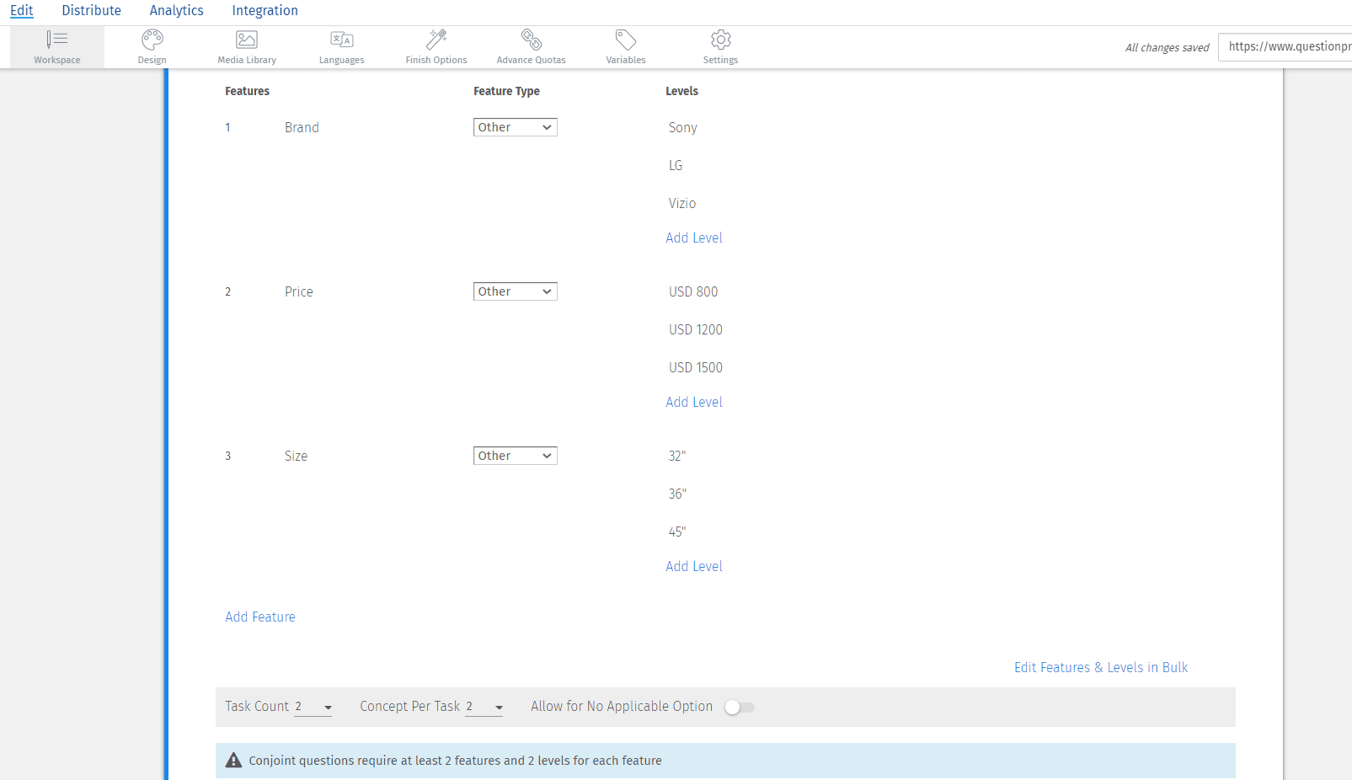The height and width of the screenshot is (780, 1352).
Task: Click Add Level under Brand
Action: [694, 238]
